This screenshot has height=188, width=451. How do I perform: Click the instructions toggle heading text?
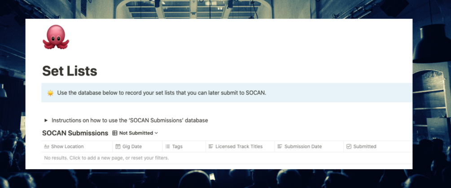coord(130,120)
